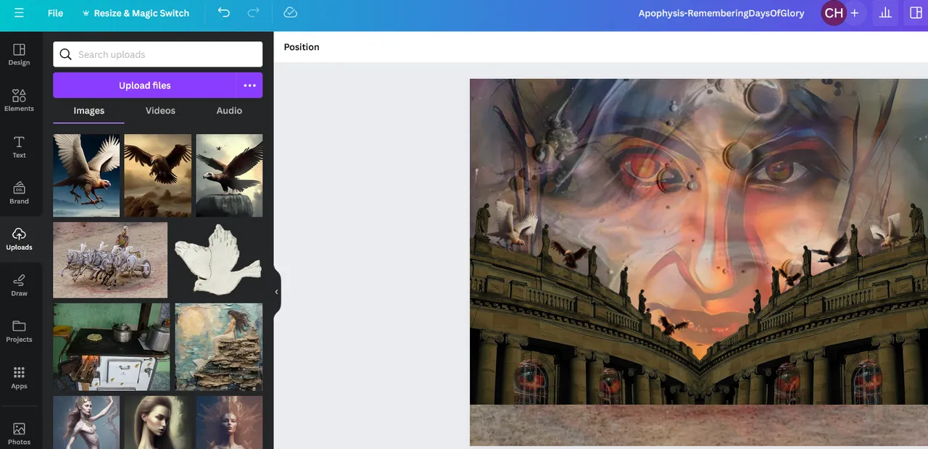This screenshot has width=928, height=449.
Task: Open the Apps sidebar panel
Action: coord(19,378)
